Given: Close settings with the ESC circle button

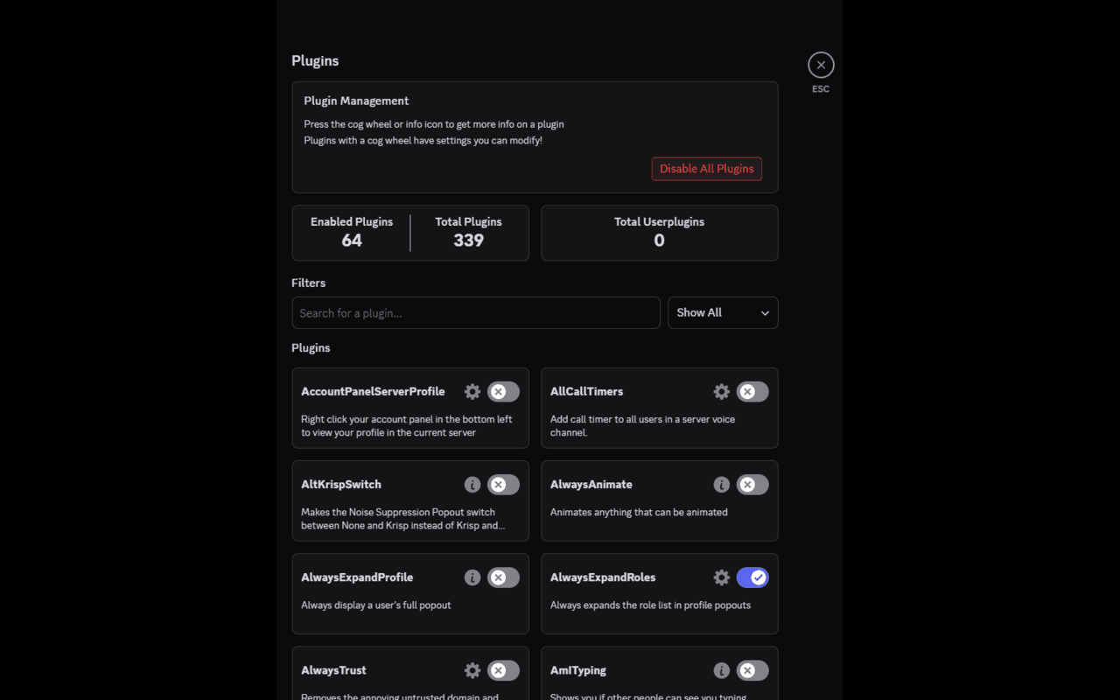Looking at the screenshot, I should (821, 65).
